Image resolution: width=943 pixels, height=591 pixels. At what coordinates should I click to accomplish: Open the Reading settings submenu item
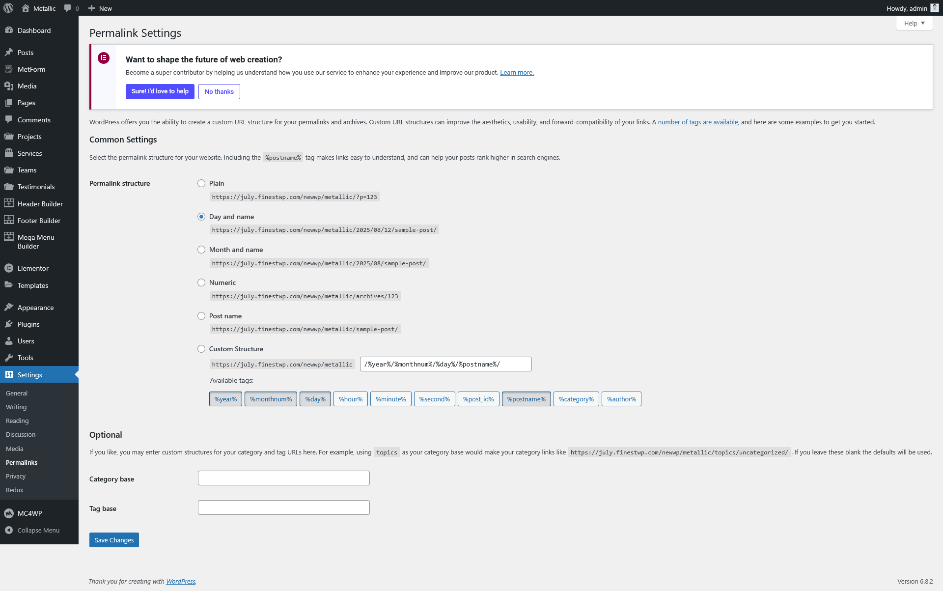click(x=17, y=421)
